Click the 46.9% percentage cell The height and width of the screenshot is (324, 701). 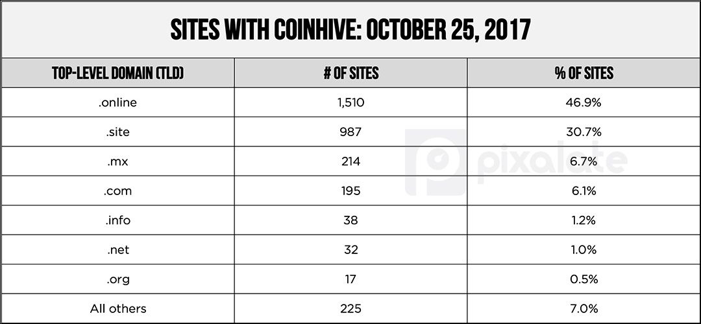584,102
